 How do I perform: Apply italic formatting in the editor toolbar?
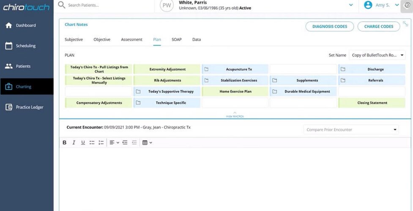pos(74,143)
